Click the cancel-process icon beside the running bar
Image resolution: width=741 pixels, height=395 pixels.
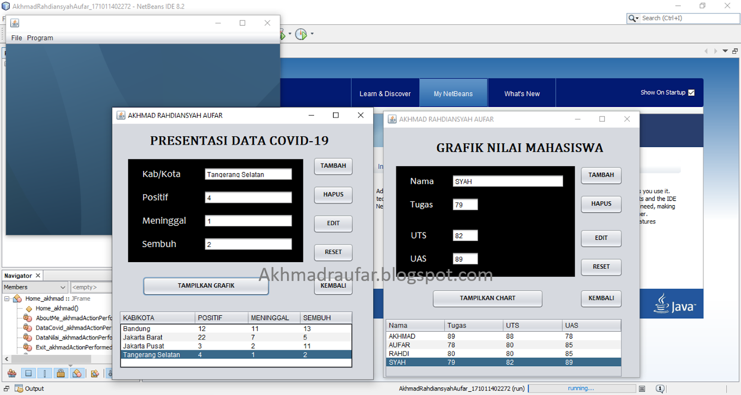[642, 389]
